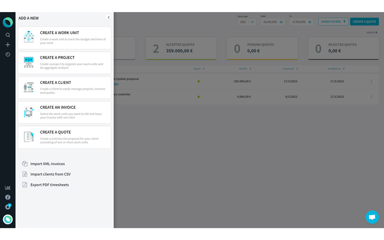384x240 pixels.
Task: Click Export PDF timesheets
Action: point(49,185)
